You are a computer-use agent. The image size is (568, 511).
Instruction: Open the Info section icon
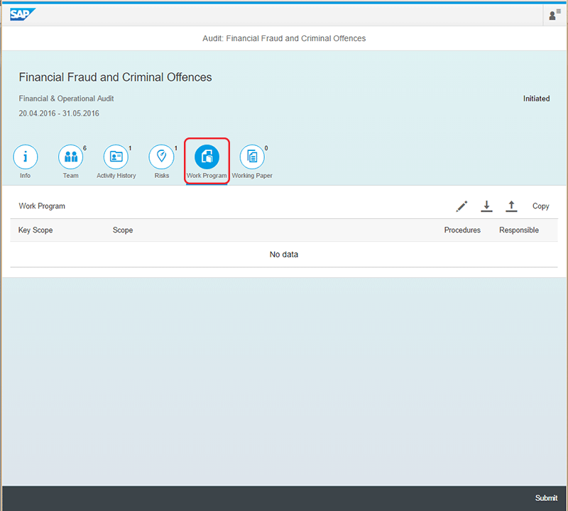[26, 157]
